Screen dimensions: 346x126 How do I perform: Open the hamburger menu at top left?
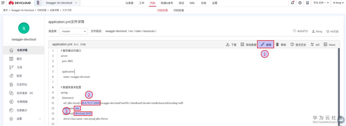(x=3, y=3)
